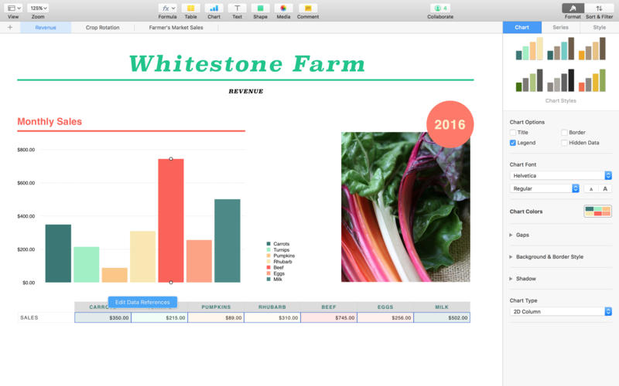Select the dark teal Carrots bar
Viewport: 619px width, 386px height.
coord(59,253)
